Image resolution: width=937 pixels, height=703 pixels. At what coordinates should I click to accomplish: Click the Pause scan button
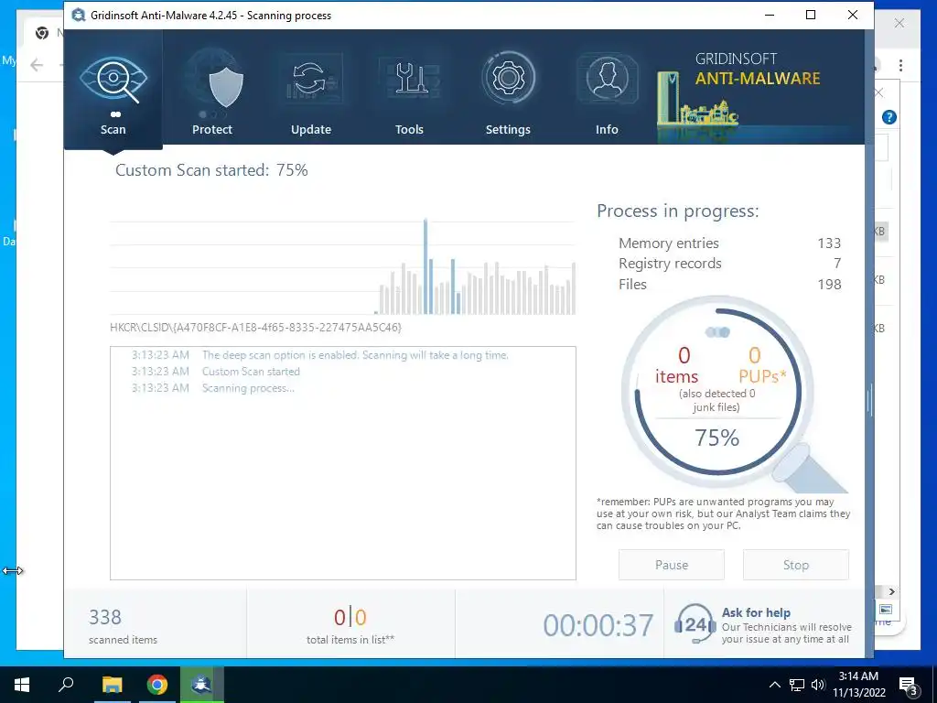pos(671,565)
